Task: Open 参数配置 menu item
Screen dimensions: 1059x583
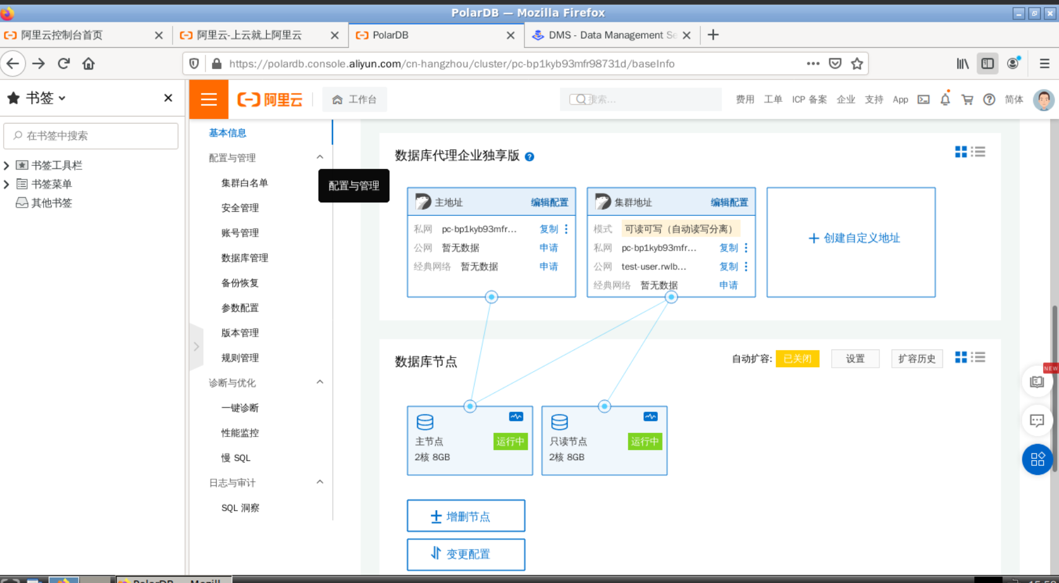Action: 240,308
